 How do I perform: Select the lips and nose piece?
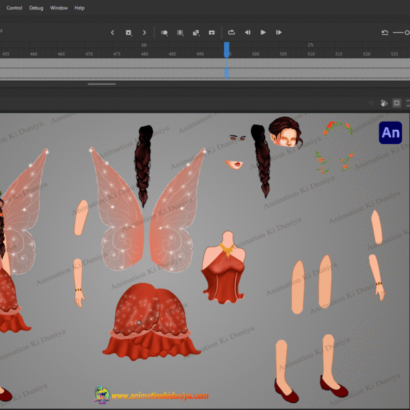[234, 165]
